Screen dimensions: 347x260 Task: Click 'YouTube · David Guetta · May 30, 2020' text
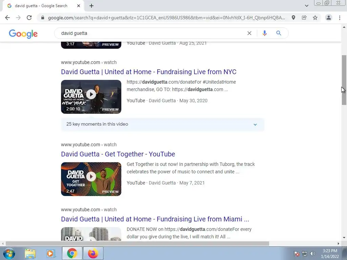pos(167,101)
